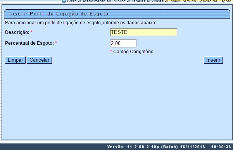Click the blue help question mark icon
This screenshot has width=233, height=150.
coord(64,1)
